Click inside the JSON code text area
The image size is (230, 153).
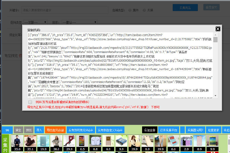tap(120, 65)
